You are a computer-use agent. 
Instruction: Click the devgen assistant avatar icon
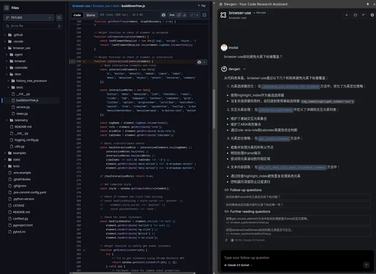click(224, 69)
